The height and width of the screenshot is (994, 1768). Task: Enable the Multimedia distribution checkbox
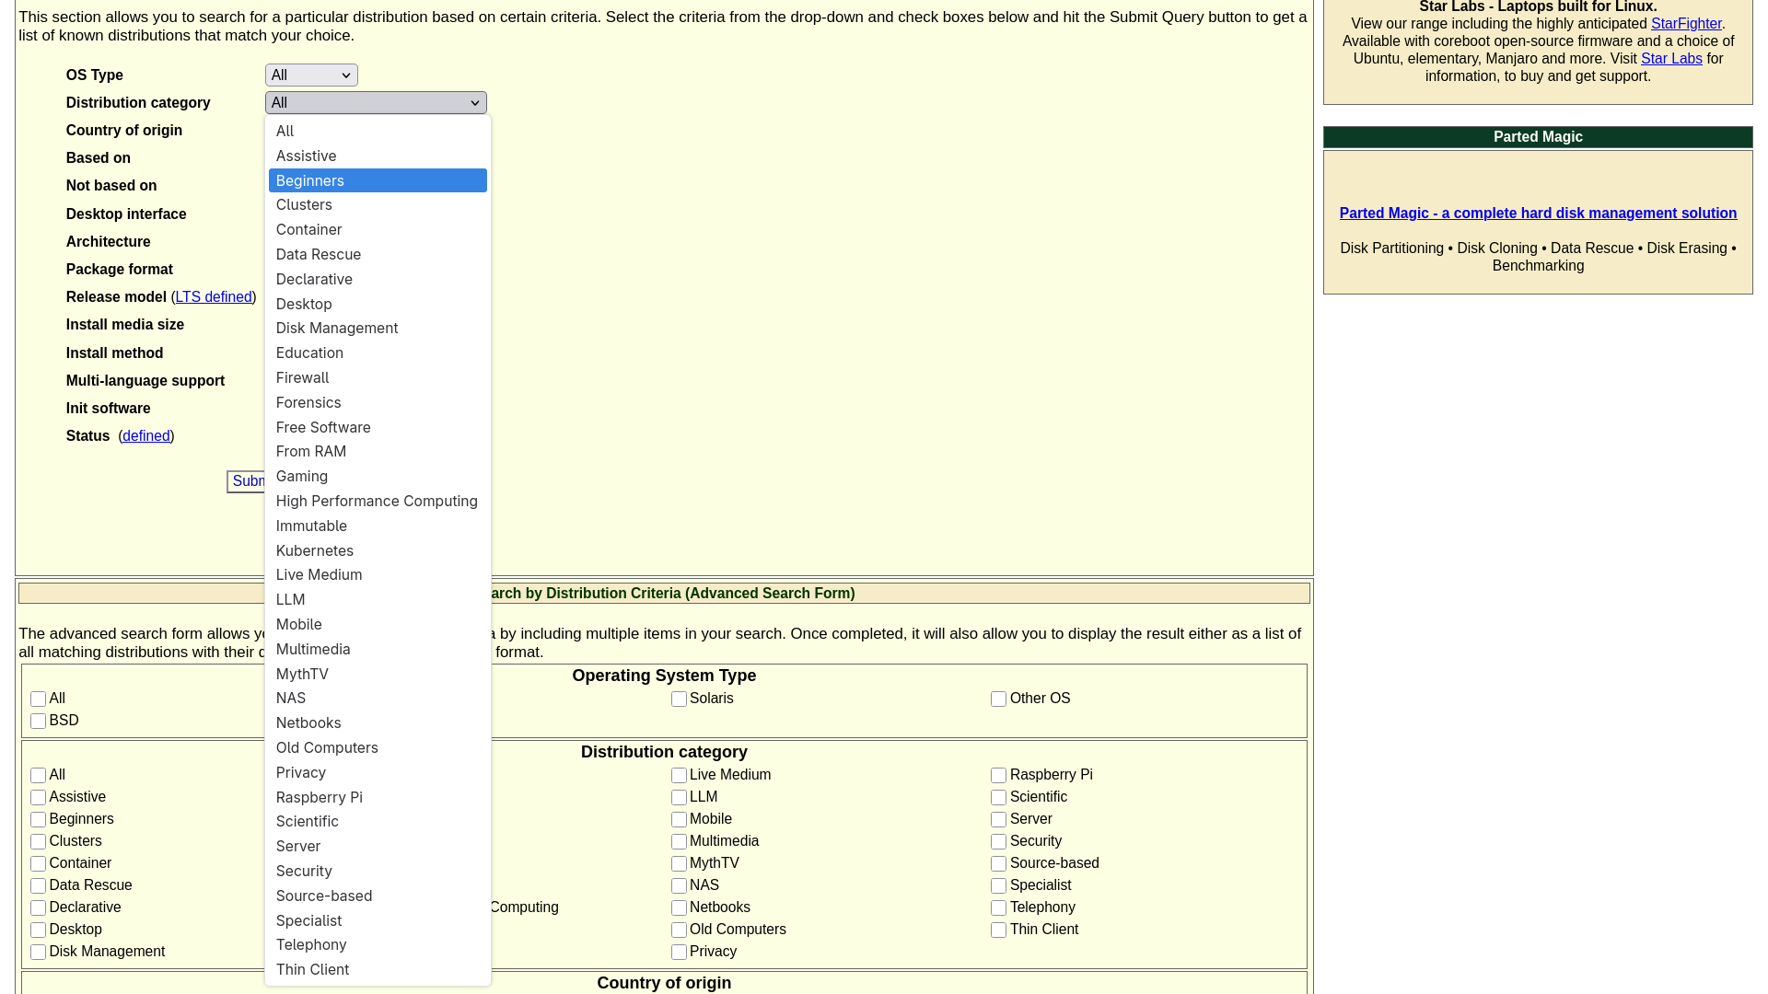680,841
